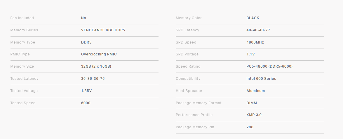Click the Tested Speed label
The height and width of the screenshot is (139, 343).
(x=23, y=103)
